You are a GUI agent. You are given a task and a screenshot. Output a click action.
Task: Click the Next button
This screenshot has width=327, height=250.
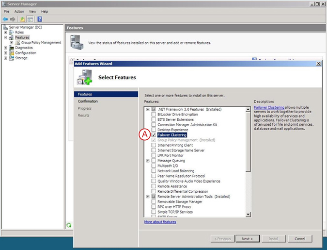click(248, 239)
